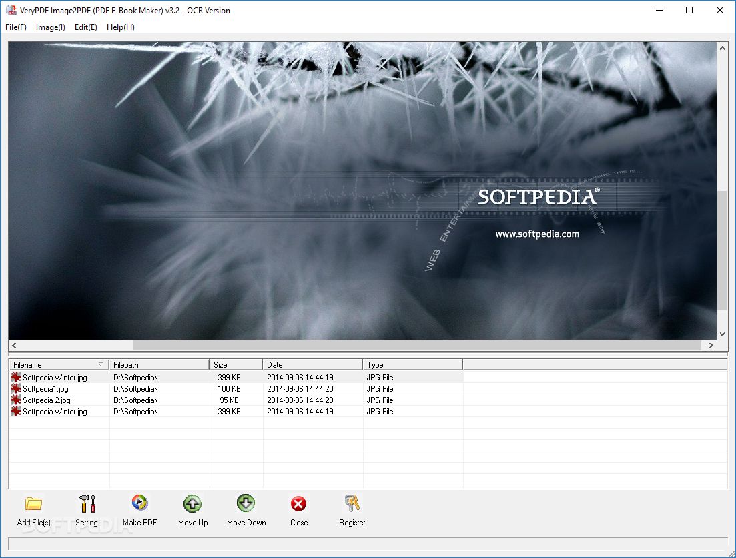The height and width of the screenshot is (558, 736).
Task: Open the Help(H) menu
Action: pyautogui.click(x=121, y=27)
